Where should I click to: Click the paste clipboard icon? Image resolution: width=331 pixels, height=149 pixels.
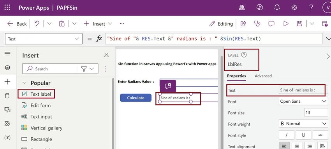coord(62,24)
